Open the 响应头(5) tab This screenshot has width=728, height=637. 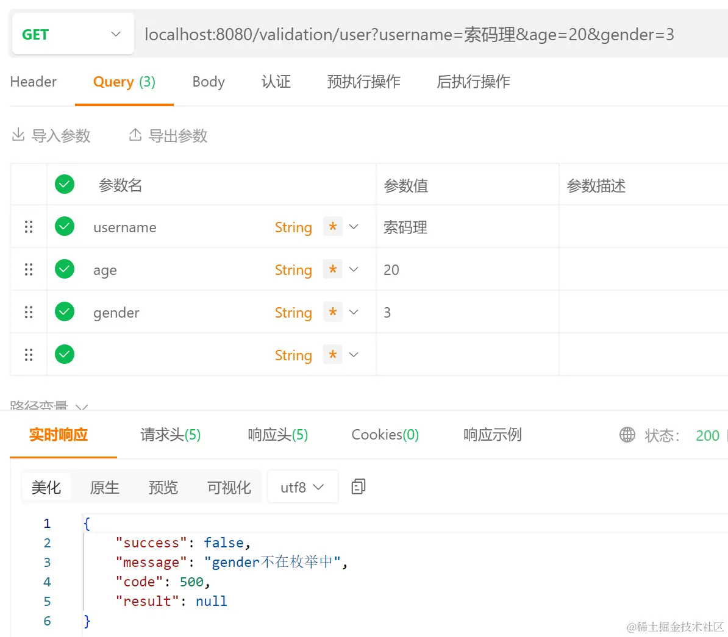[x=277, y=435]
